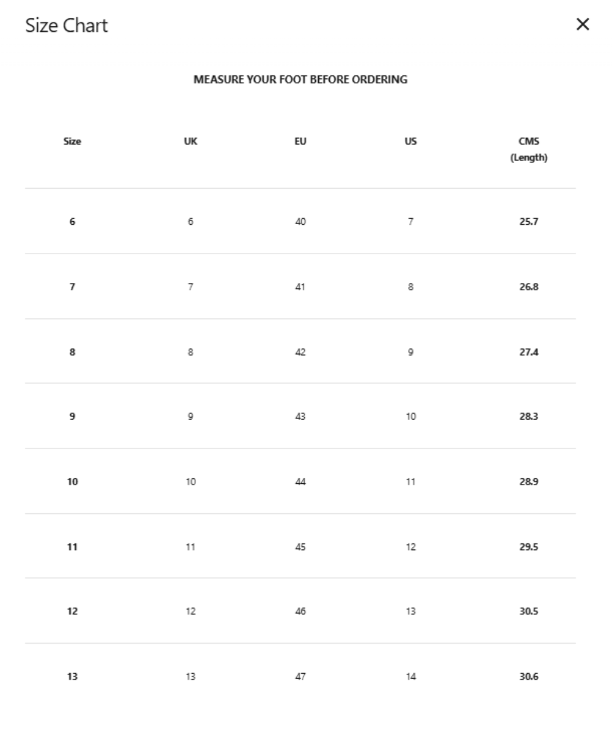This screenshot has width=612, height=735.
Task: Click the EU size 43 cell
Action: (300, 417)
